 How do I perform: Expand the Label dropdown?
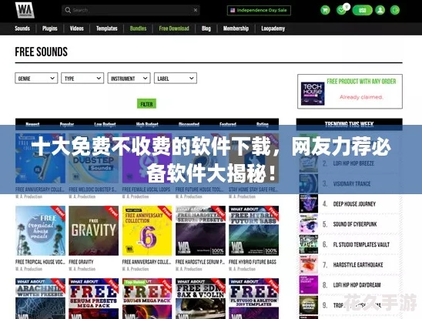tap(176, 79)
